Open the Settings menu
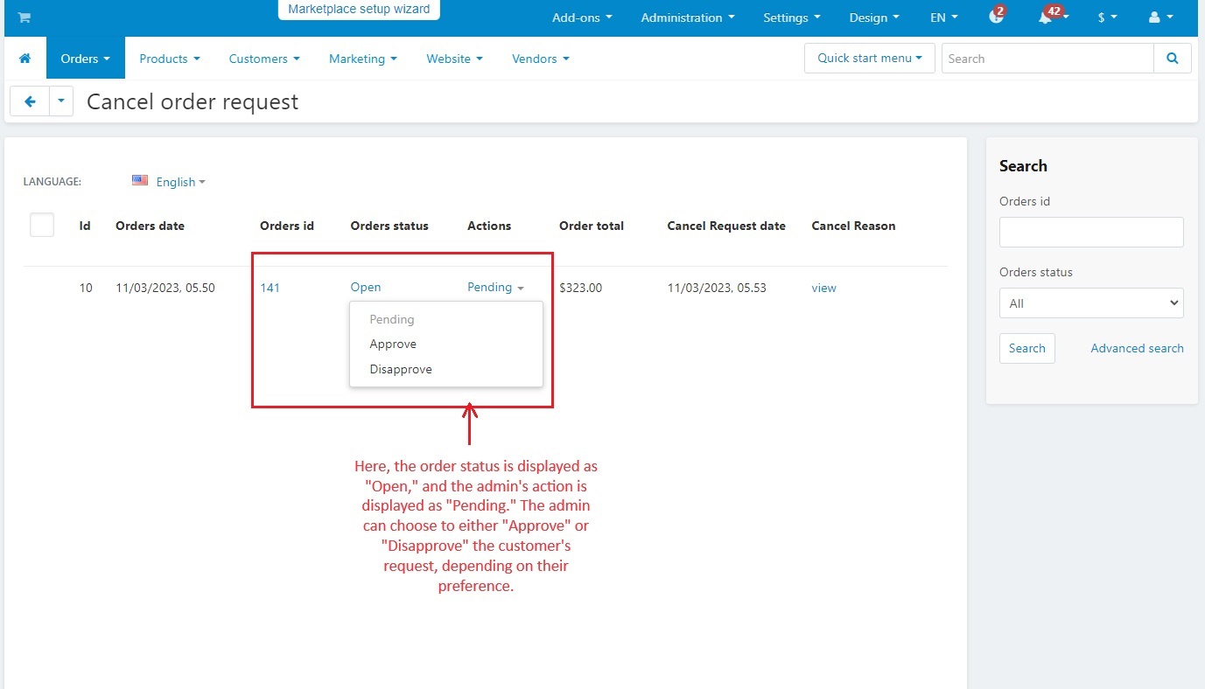The width and height of the screenshot is (1205, 689). pos(792,17)
